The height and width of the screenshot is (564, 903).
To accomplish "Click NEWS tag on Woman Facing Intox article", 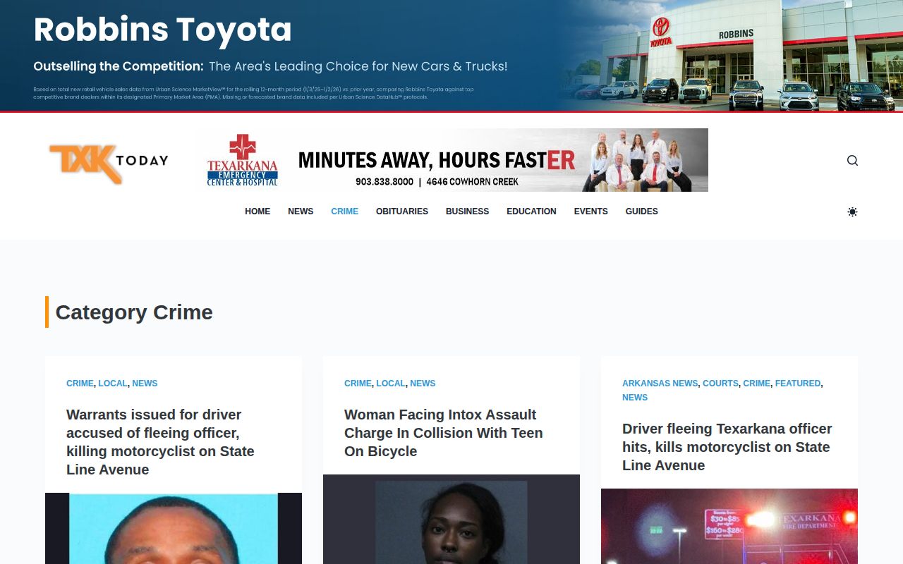I will click(x=423, y=384).
